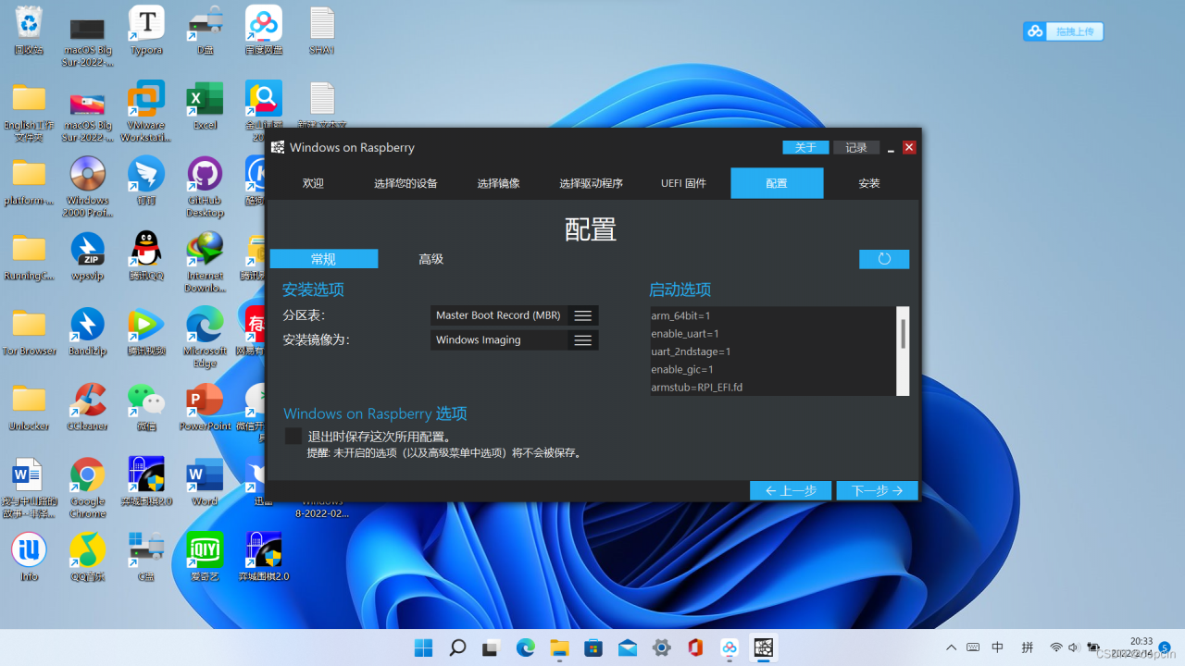Screen dimensions: 1185x666
Task: Open the Office icon on the taskbar
Action: click(695, 647)
